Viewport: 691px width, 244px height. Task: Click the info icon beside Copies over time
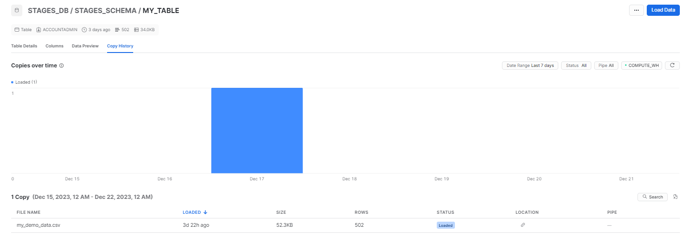coord(61,66)
